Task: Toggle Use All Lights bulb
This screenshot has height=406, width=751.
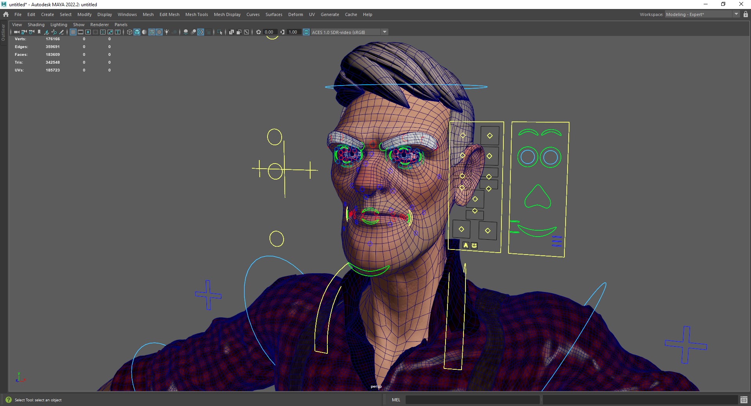Action: [167, 32]
